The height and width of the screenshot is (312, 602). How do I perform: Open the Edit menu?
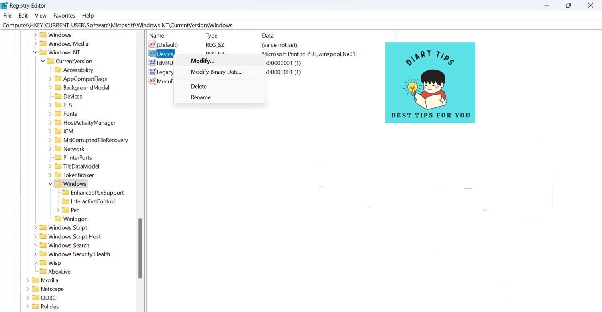coord(23,16)
